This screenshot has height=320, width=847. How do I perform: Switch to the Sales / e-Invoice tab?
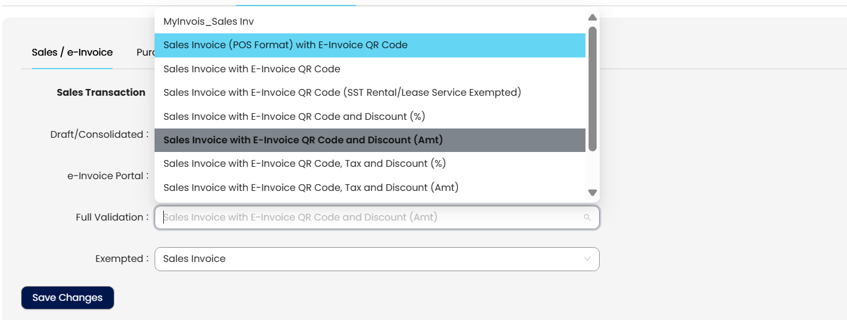[x=72, y=53]
